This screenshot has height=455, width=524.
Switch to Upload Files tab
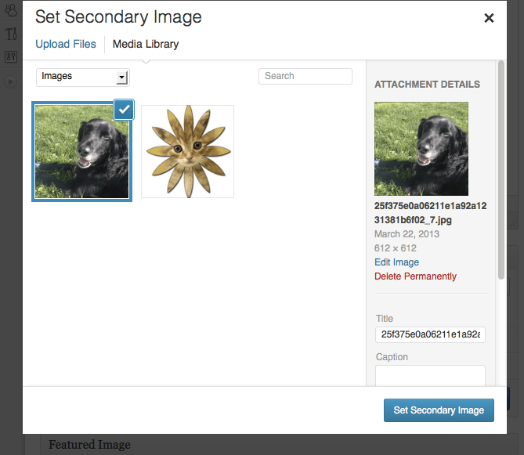pyautogui.click(x=66, y=44)
